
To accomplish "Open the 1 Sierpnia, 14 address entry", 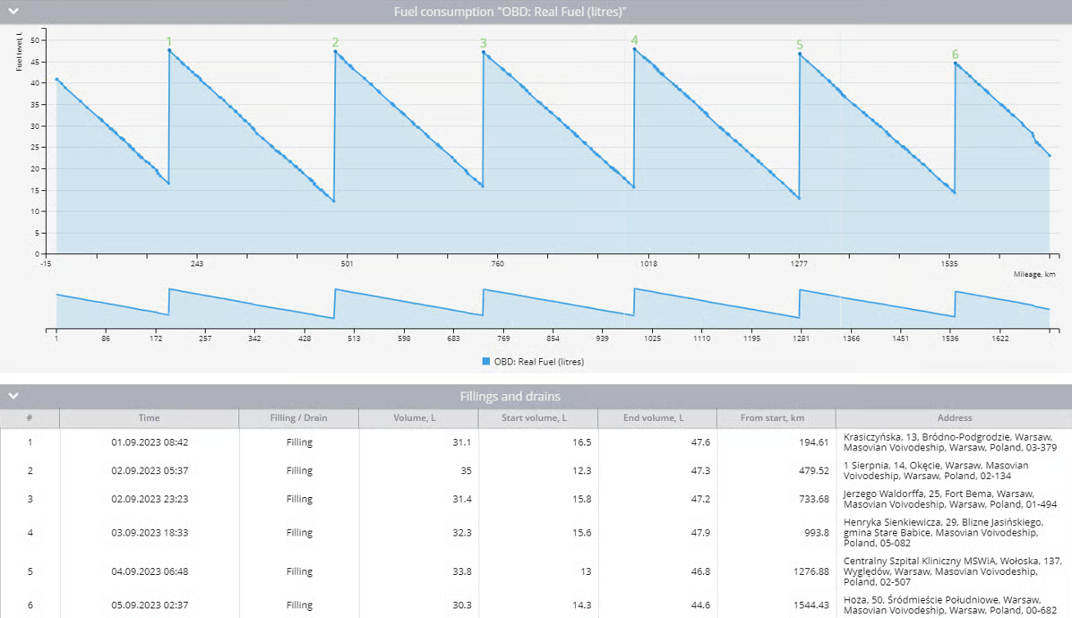I will click(x=936, y=470).
